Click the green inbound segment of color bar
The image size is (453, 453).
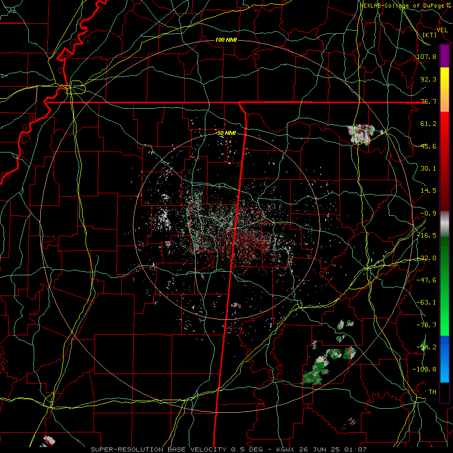coord(444,286)
